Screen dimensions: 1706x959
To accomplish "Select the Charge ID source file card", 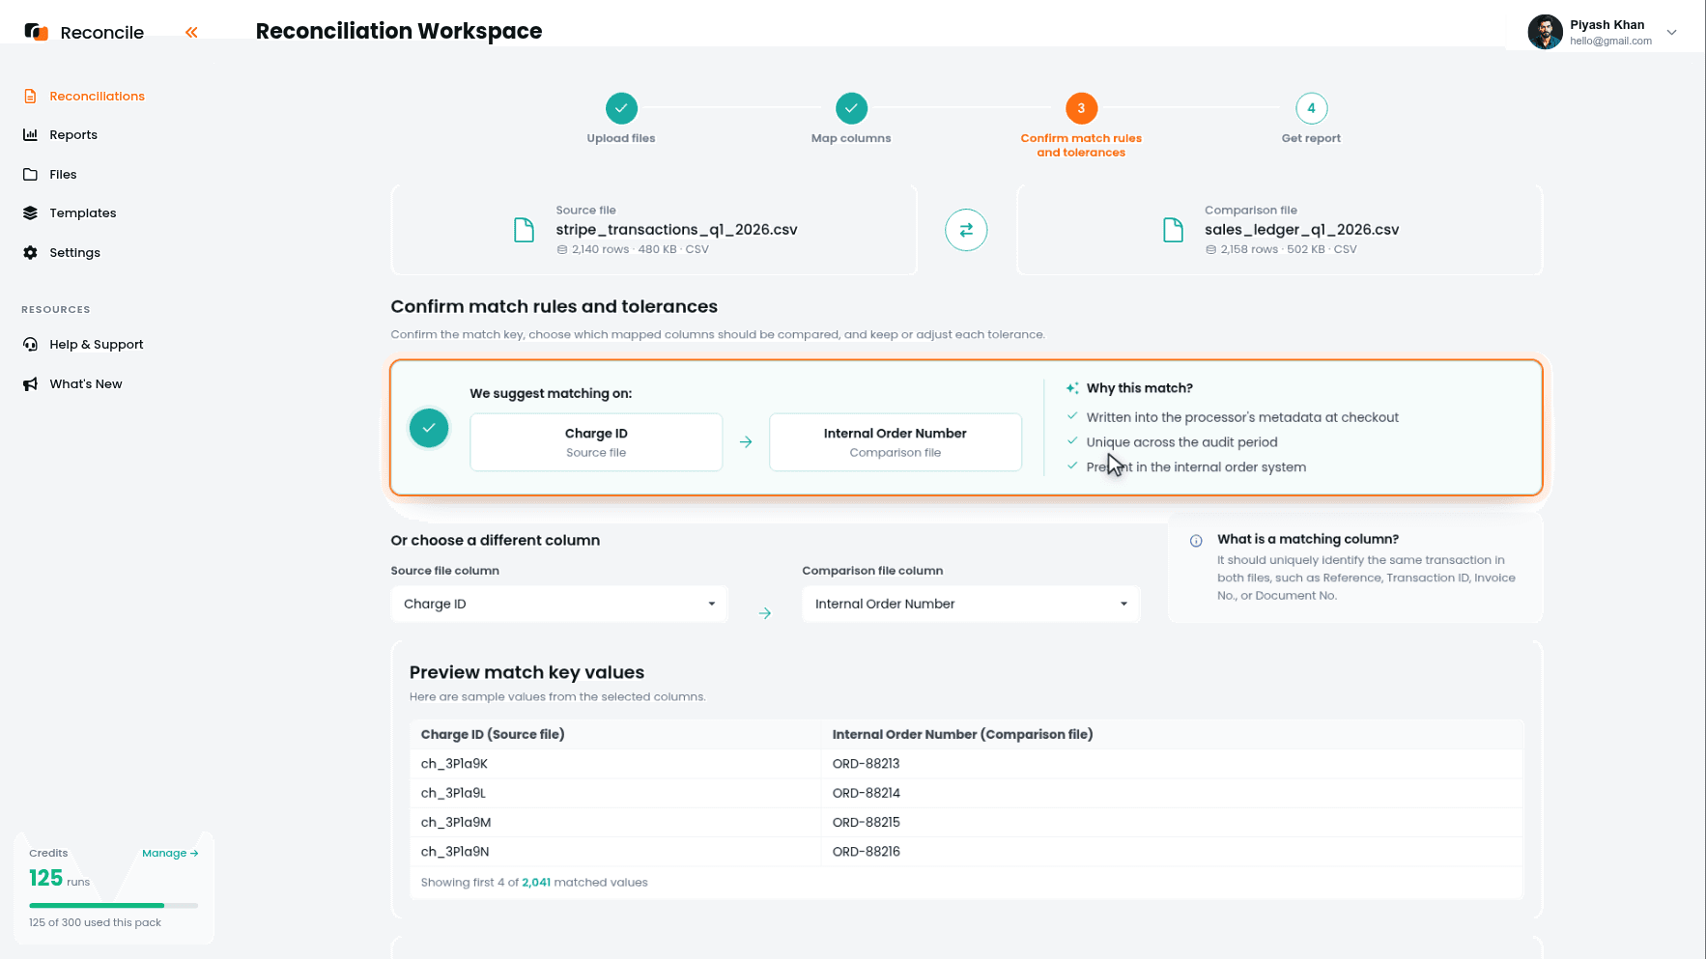I will pyautogui.click(x=596, y=442).
